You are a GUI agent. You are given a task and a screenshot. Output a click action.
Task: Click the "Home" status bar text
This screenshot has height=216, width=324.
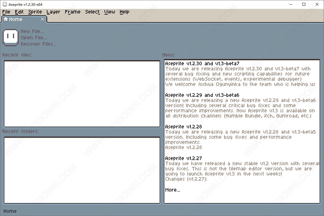10,211
